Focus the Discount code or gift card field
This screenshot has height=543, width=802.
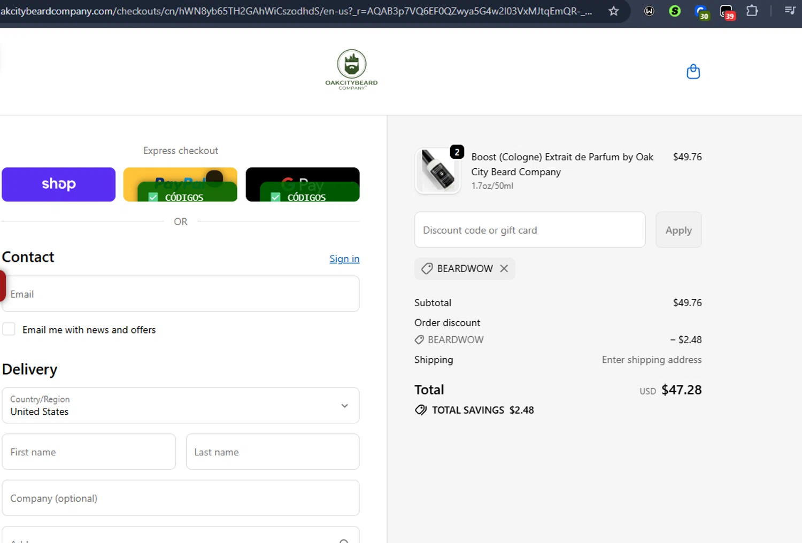[530, 230]
